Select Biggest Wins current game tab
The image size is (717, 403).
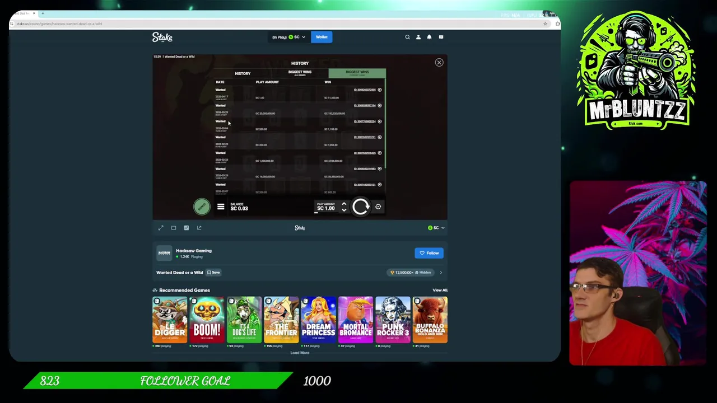[x=357, y=73]
